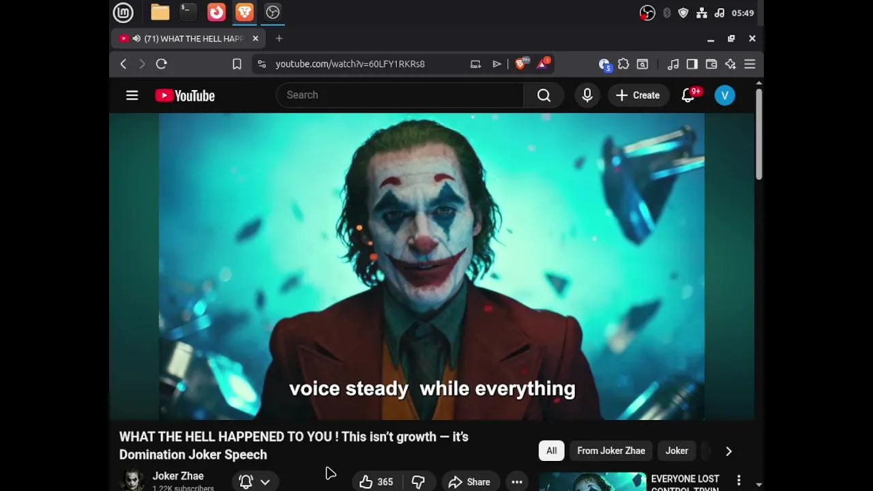Select the From Joker Zhae chip

(611, 451)
